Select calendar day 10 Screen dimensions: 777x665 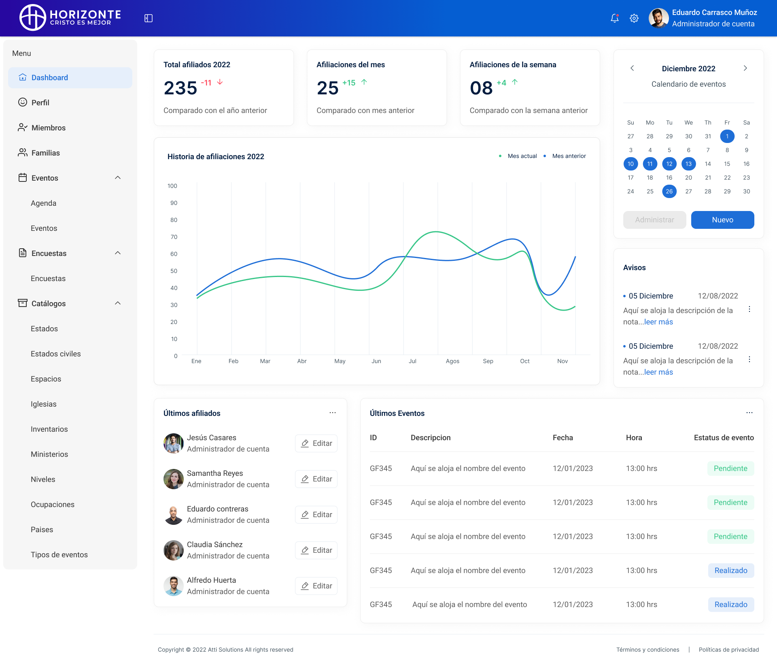[631, 164]
